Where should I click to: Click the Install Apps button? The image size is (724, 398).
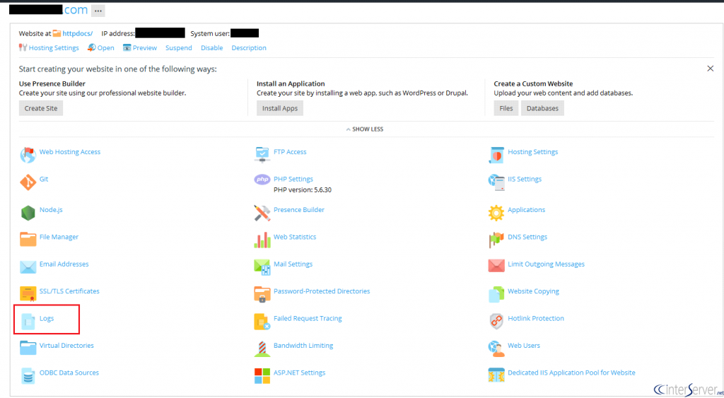(x=280, y=108)
